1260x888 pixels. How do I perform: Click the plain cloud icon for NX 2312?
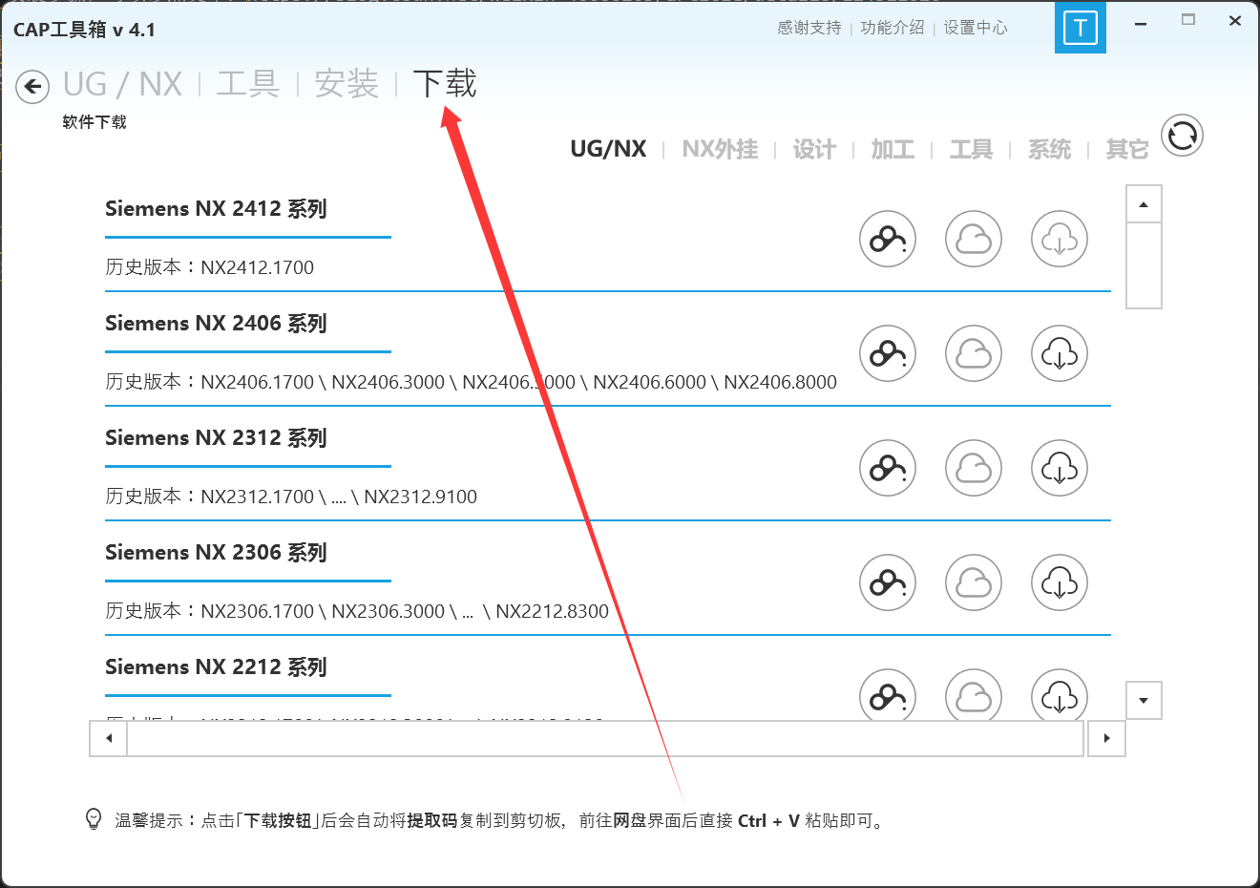974,468
